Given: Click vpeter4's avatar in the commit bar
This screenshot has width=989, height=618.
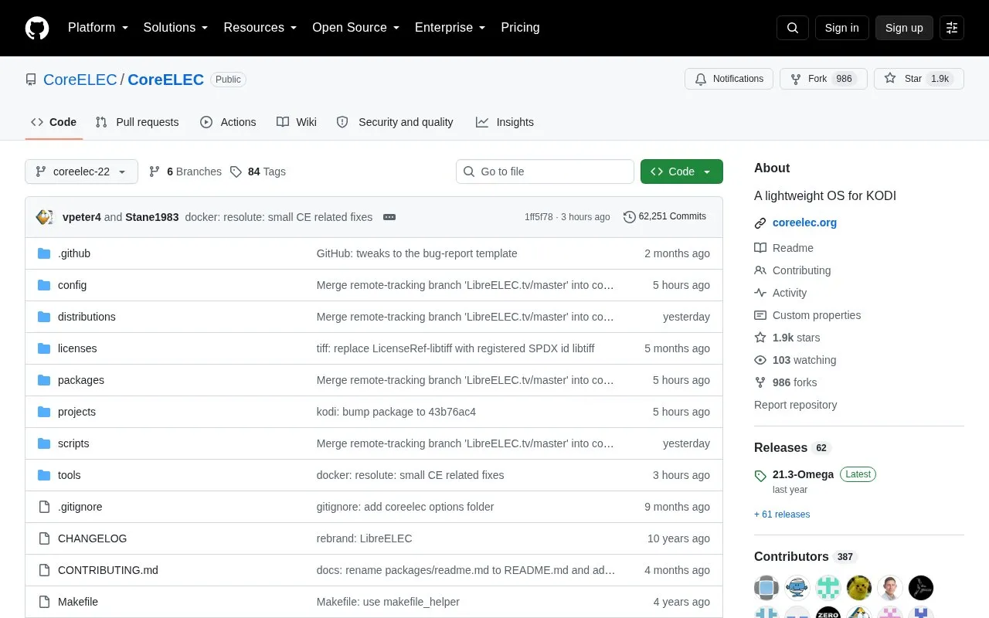Looking at the screenshot, I should point(45,217).
